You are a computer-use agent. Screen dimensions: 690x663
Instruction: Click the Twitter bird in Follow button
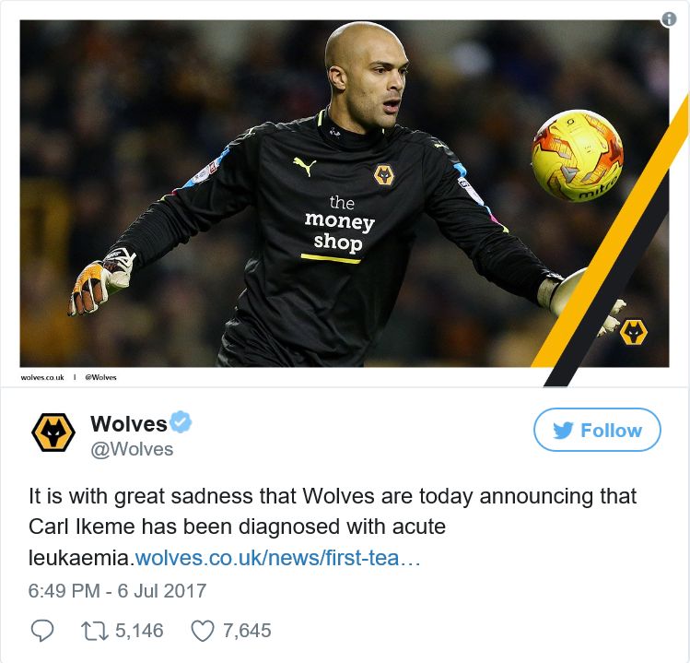[563, 430]
